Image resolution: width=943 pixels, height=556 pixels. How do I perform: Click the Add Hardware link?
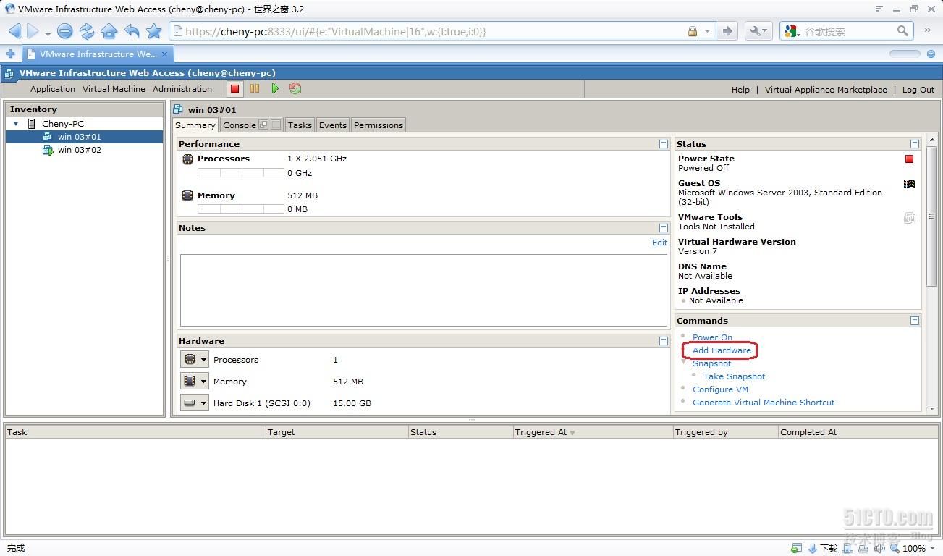point(722,350)
